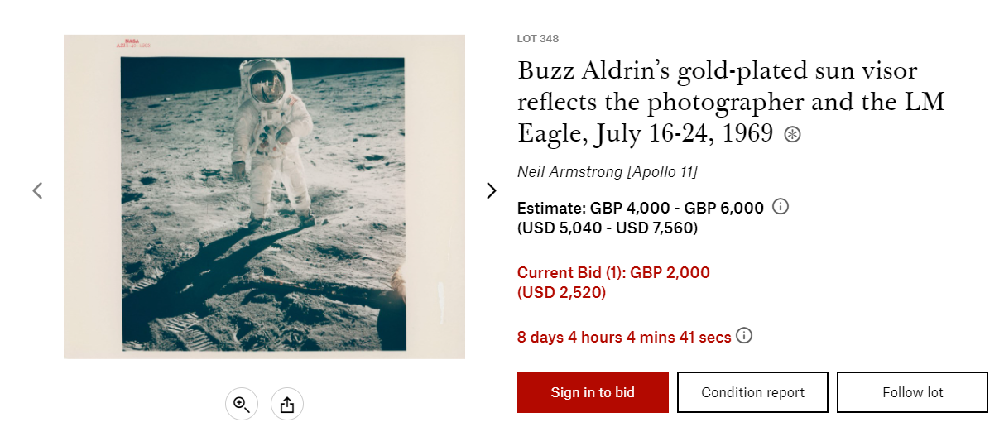
Task: Click the lot title heading
Action: (x=717, y=101)
